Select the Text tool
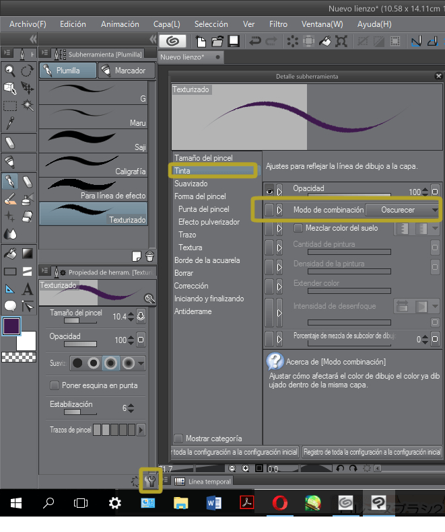Screen dimensions: 445x532 coord(28,289)
